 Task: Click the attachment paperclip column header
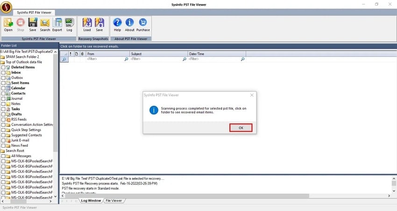82,54
